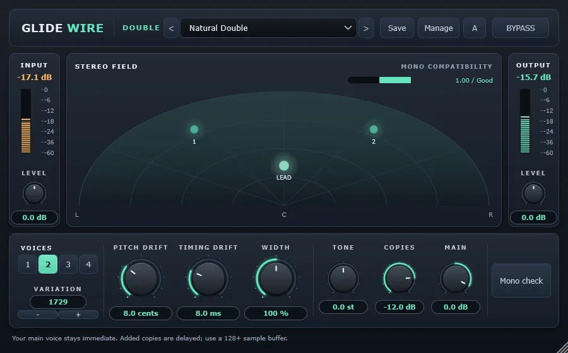Click the GLIDE WIRE logo
The height and width of the screenshot is (353, 568).
(x=62, y=28)
